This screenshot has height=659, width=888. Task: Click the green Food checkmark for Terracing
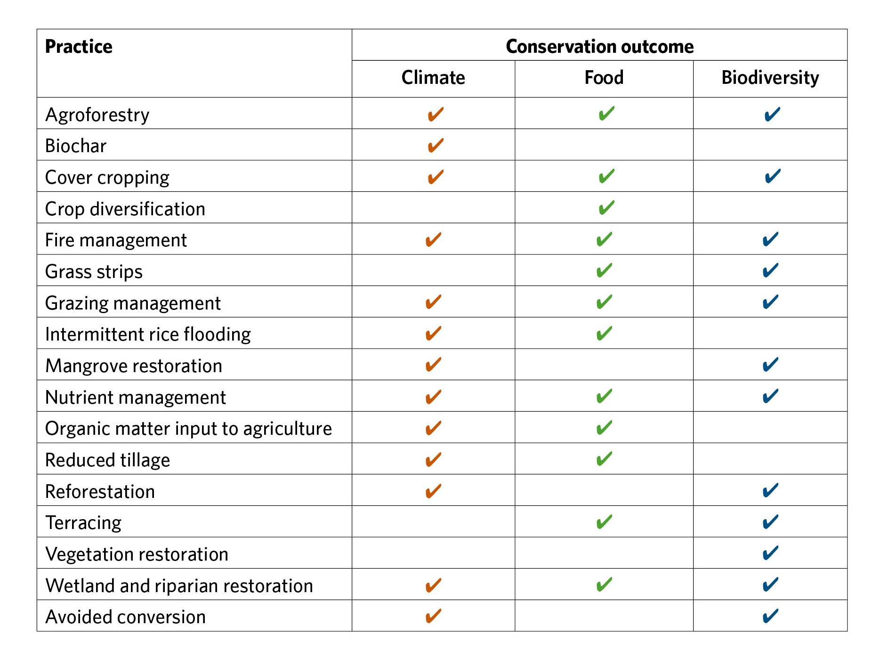pos(604,522)
